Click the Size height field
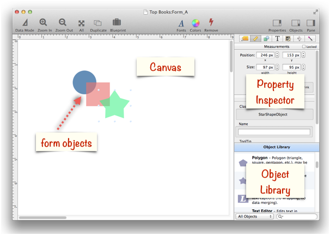The width and height of the screenshot is (330, 235). 291,67
